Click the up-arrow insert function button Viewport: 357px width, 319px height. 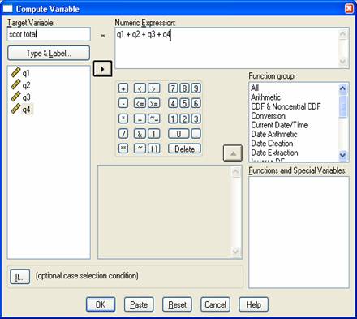click(x=233, y=153)
